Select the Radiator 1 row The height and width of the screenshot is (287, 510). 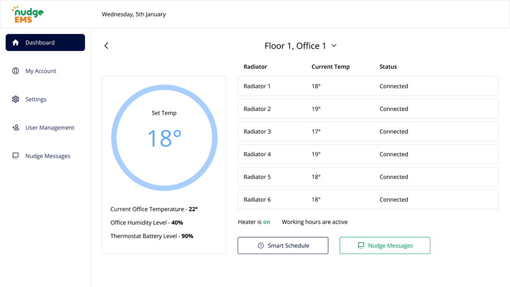[x=368, y=86]
